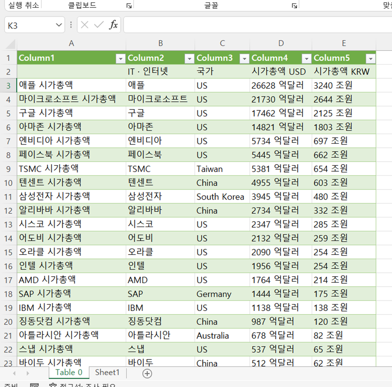Click the formula bar cancel X icon
The image size is (392, 387).
[x=84, y=25]
